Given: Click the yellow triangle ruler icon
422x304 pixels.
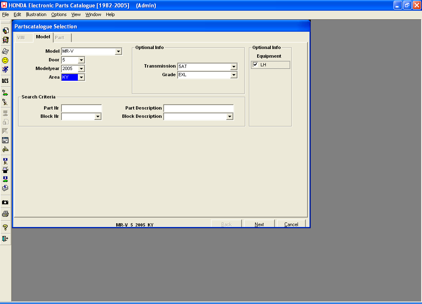Looking at the screenshot, I should point(5,149).
